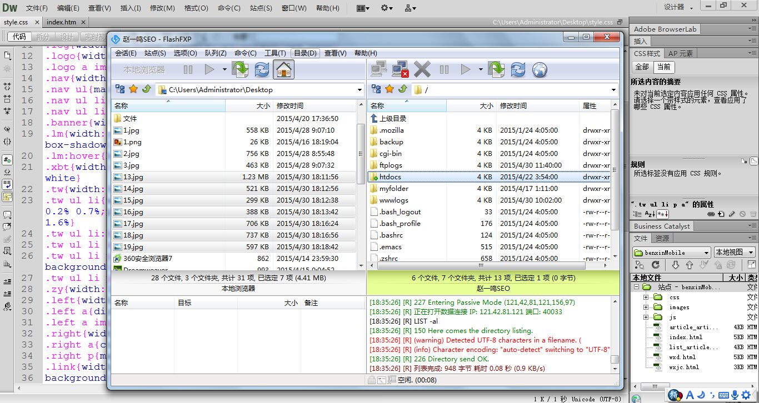
Task: Click the remote file list vertical scrollbar
Action: pos(615,167)
